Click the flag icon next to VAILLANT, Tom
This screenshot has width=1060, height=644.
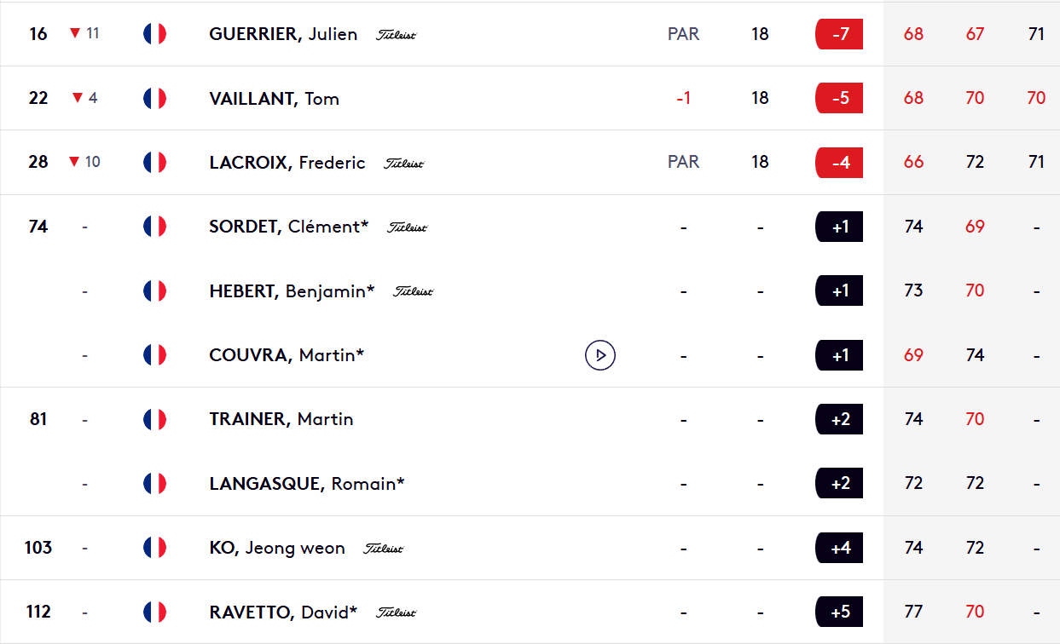[154, 98]
